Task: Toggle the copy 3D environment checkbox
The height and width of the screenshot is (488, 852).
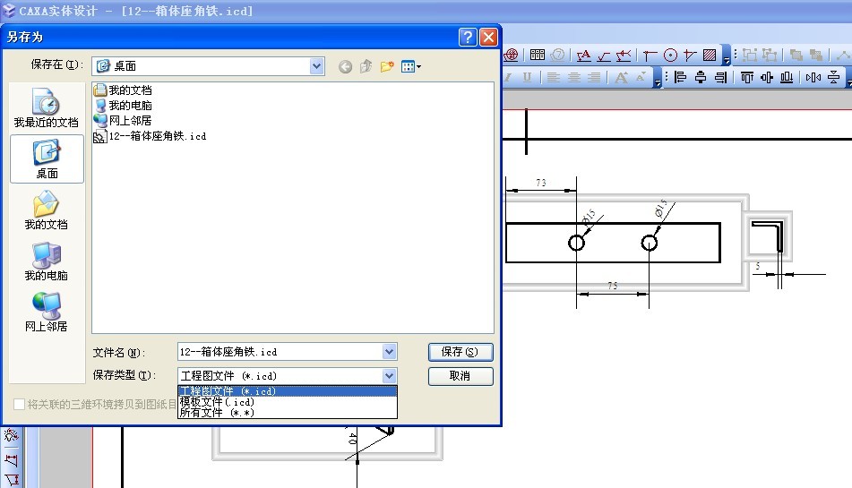Action: [x=20, y=405]
